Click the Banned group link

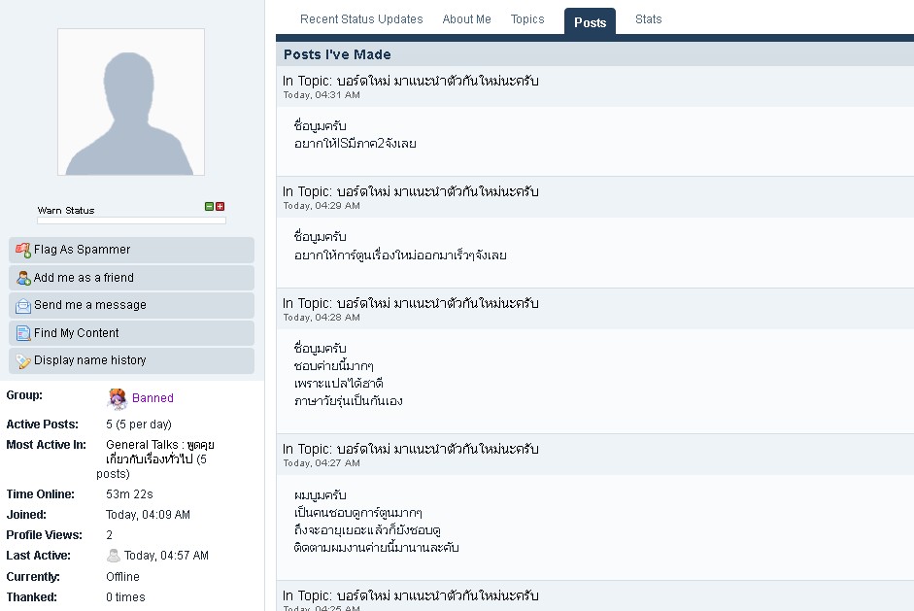click(x=152, y=398)
